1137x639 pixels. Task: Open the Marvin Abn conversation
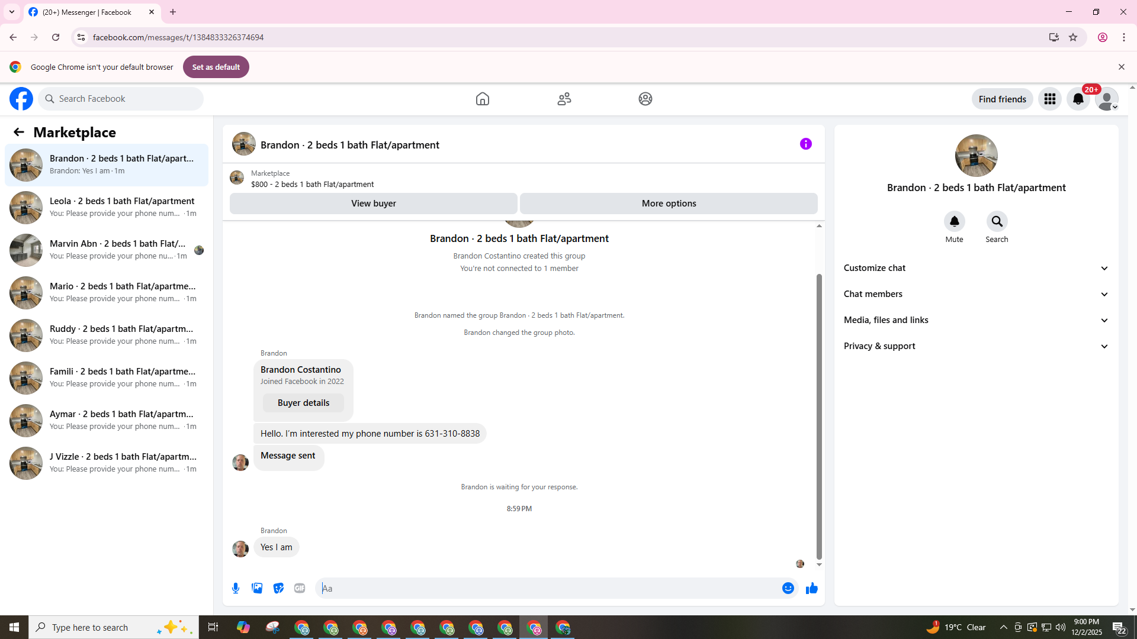pos(107,250)
